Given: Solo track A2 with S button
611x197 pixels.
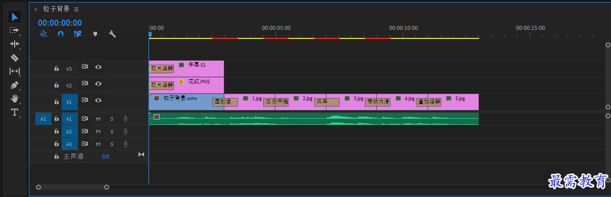Looking at the screenshot, I should (x=112, y=131).
